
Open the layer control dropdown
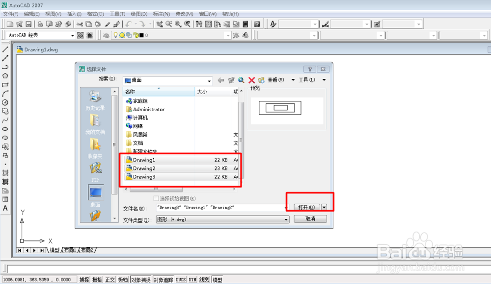pyautogui.click(x=228, y=36)
